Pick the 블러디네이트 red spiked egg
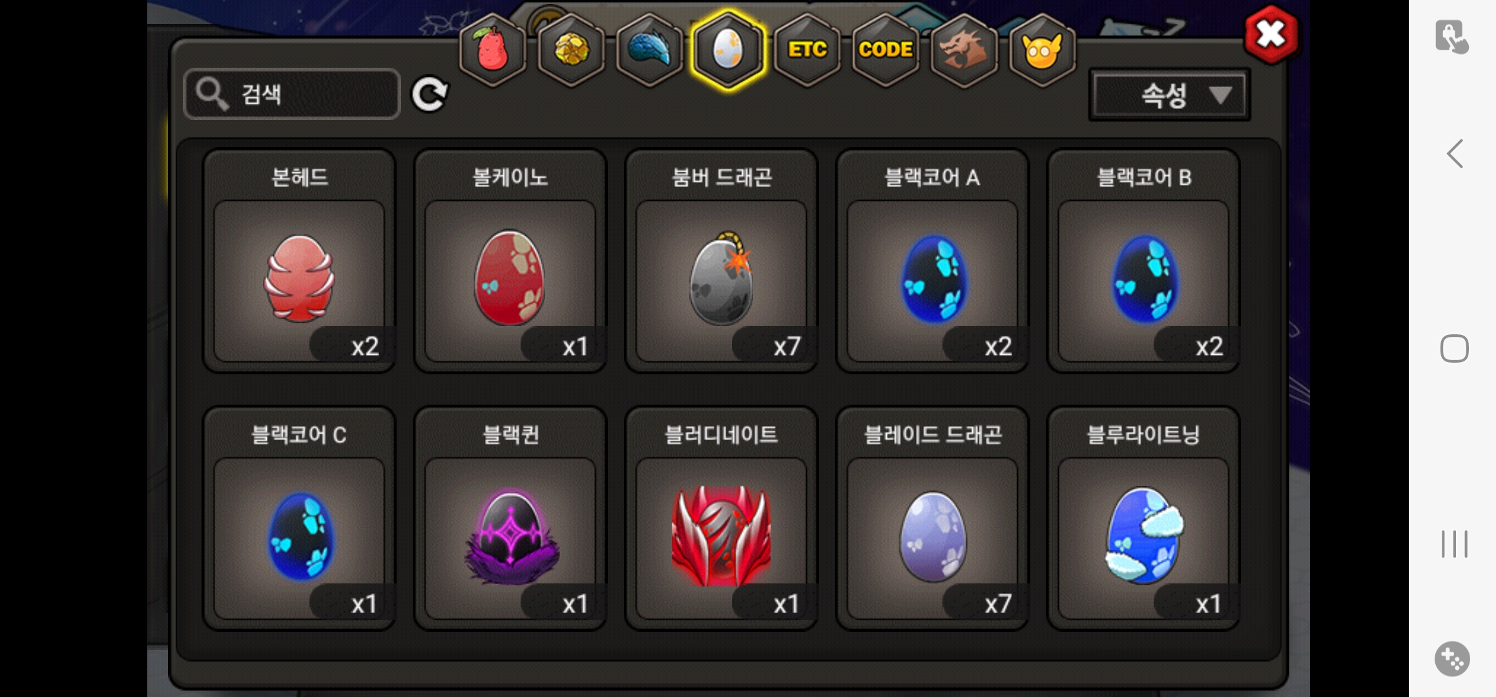This screenshot has height=697, width=1496. [722, 518]
